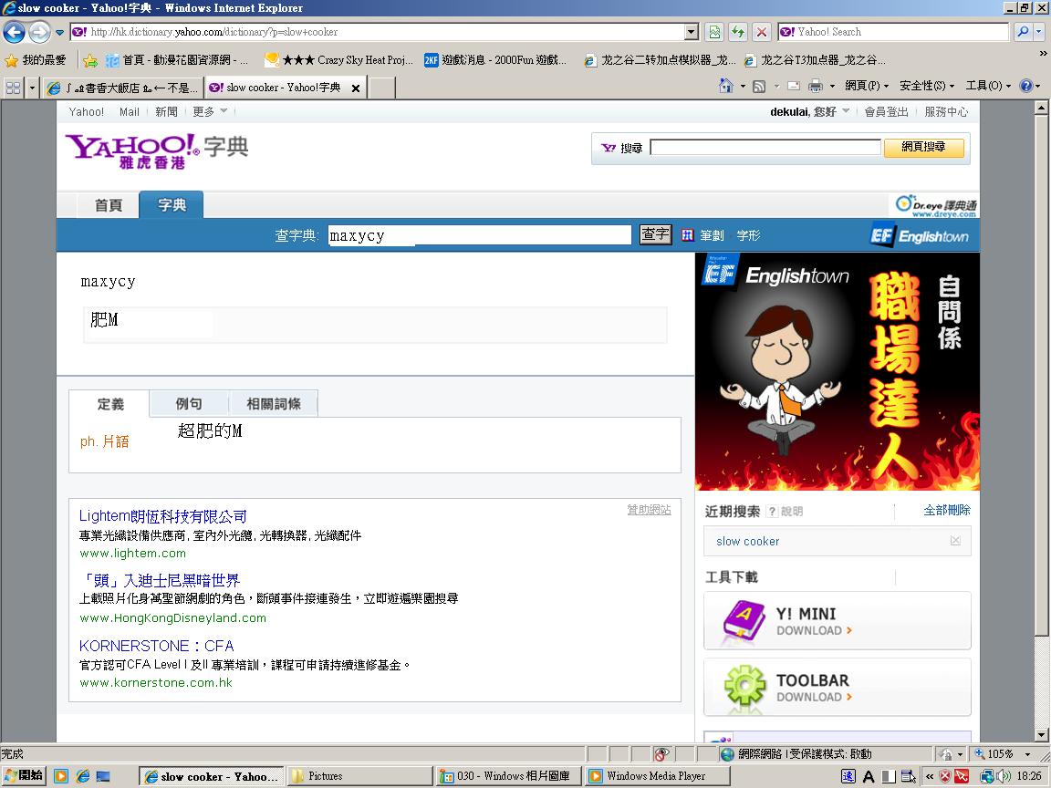Go back with the browser Back arrow
Viewport: 1051px width, 788px height.
coord(14,32)
